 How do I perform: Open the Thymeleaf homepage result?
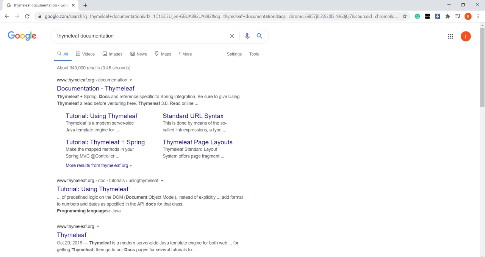(72, 235)
